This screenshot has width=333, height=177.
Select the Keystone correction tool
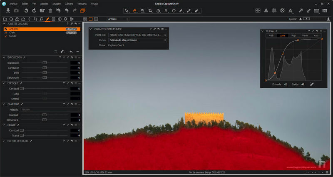[166, 11]
